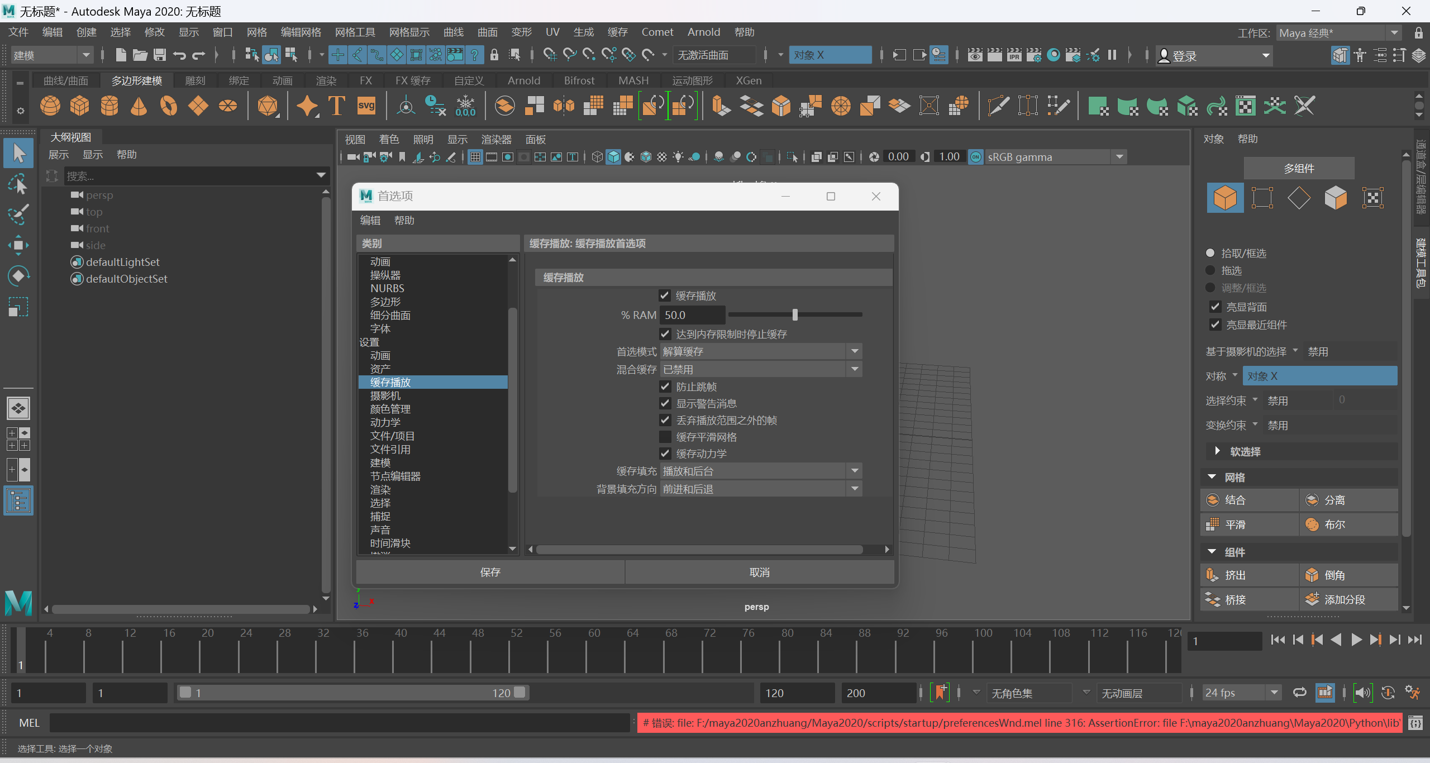Select the Move tool in toolbox

pyautogui.click(x=18, y=245)
